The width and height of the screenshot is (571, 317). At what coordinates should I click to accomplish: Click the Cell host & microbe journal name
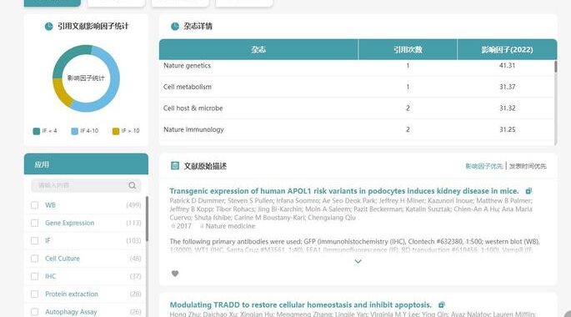coord(193,108)
